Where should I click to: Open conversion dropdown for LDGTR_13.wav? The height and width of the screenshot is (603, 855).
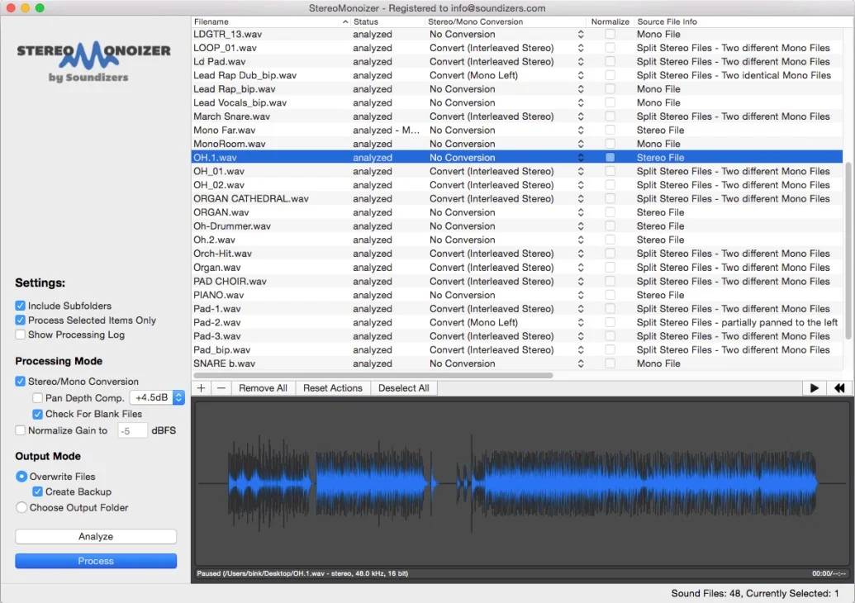pos(581,35)
